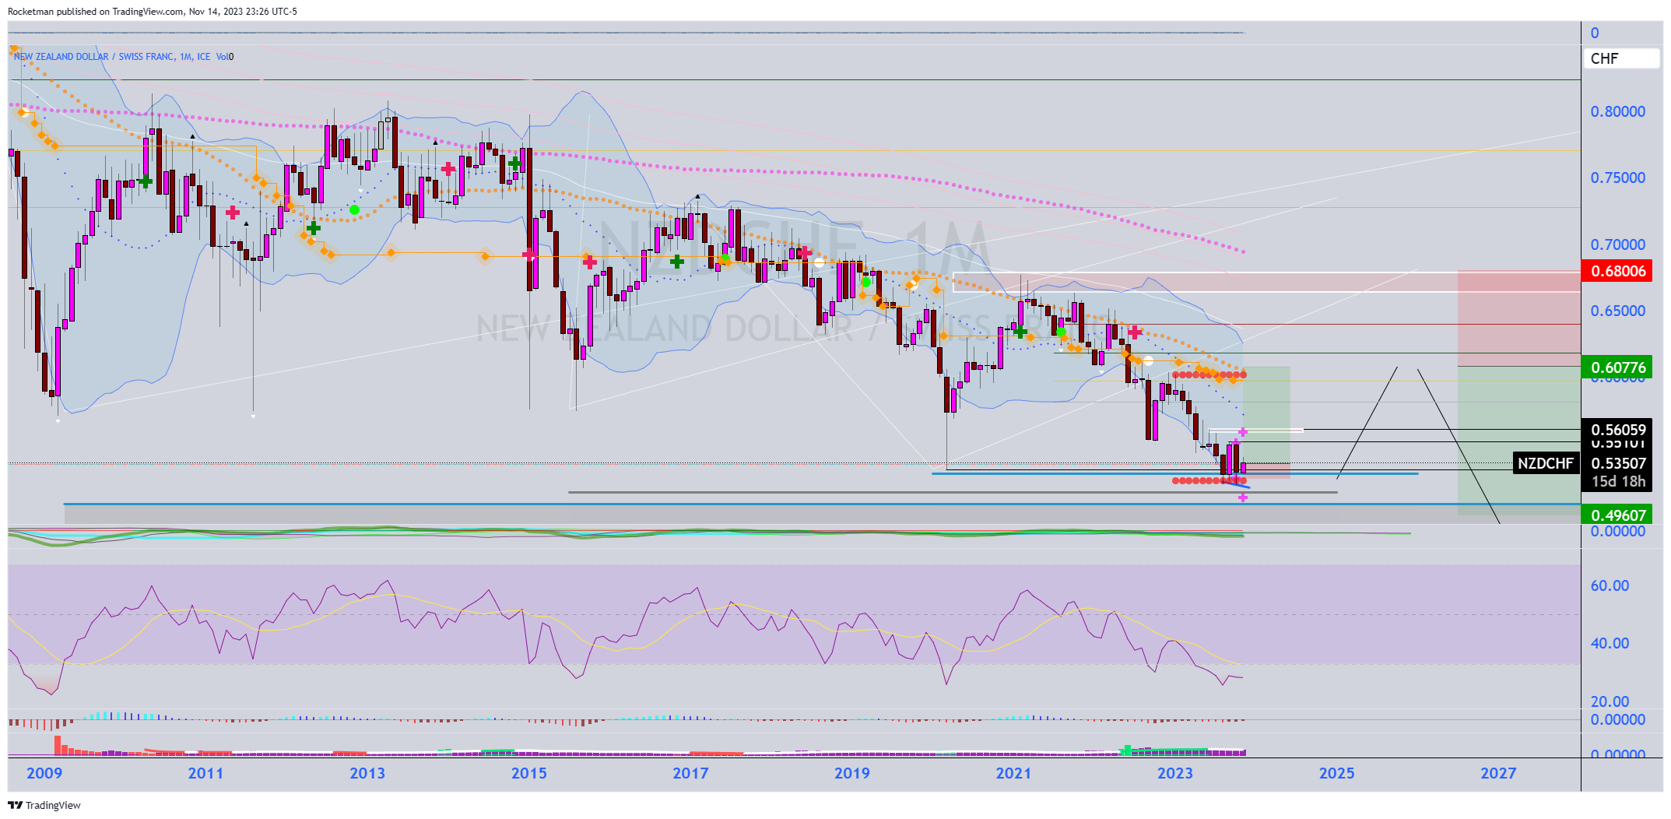Click the 0.80000 price axis tick
Screen dimensions: 1671x819
click(1617, 111)
